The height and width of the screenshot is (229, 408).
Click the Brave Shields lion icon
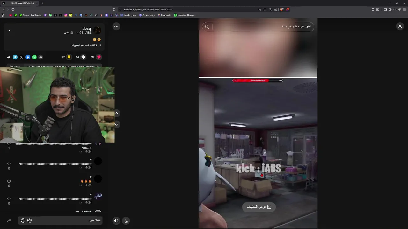pyautogui.click(x=281, y=10)
